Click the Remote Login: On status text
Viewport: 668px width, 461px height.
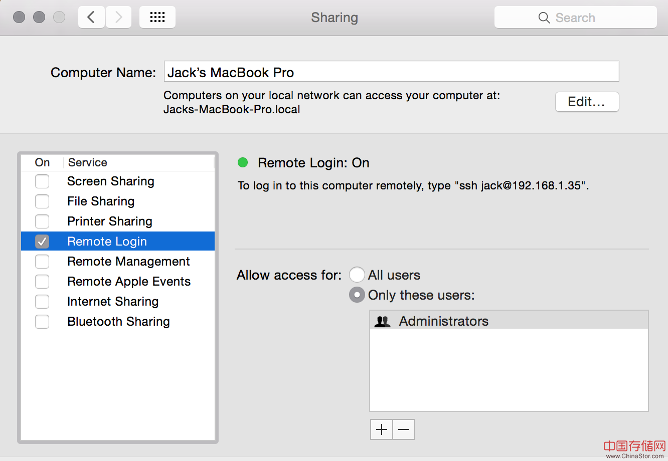[313, 163]
